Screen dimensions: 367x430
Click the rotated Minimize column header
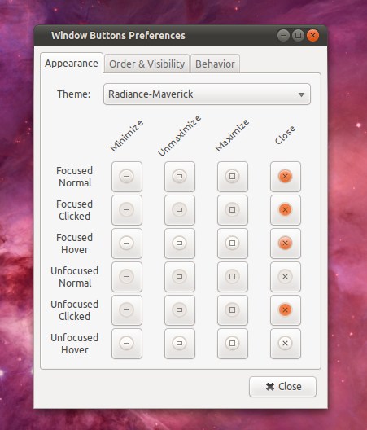point(126,136)
